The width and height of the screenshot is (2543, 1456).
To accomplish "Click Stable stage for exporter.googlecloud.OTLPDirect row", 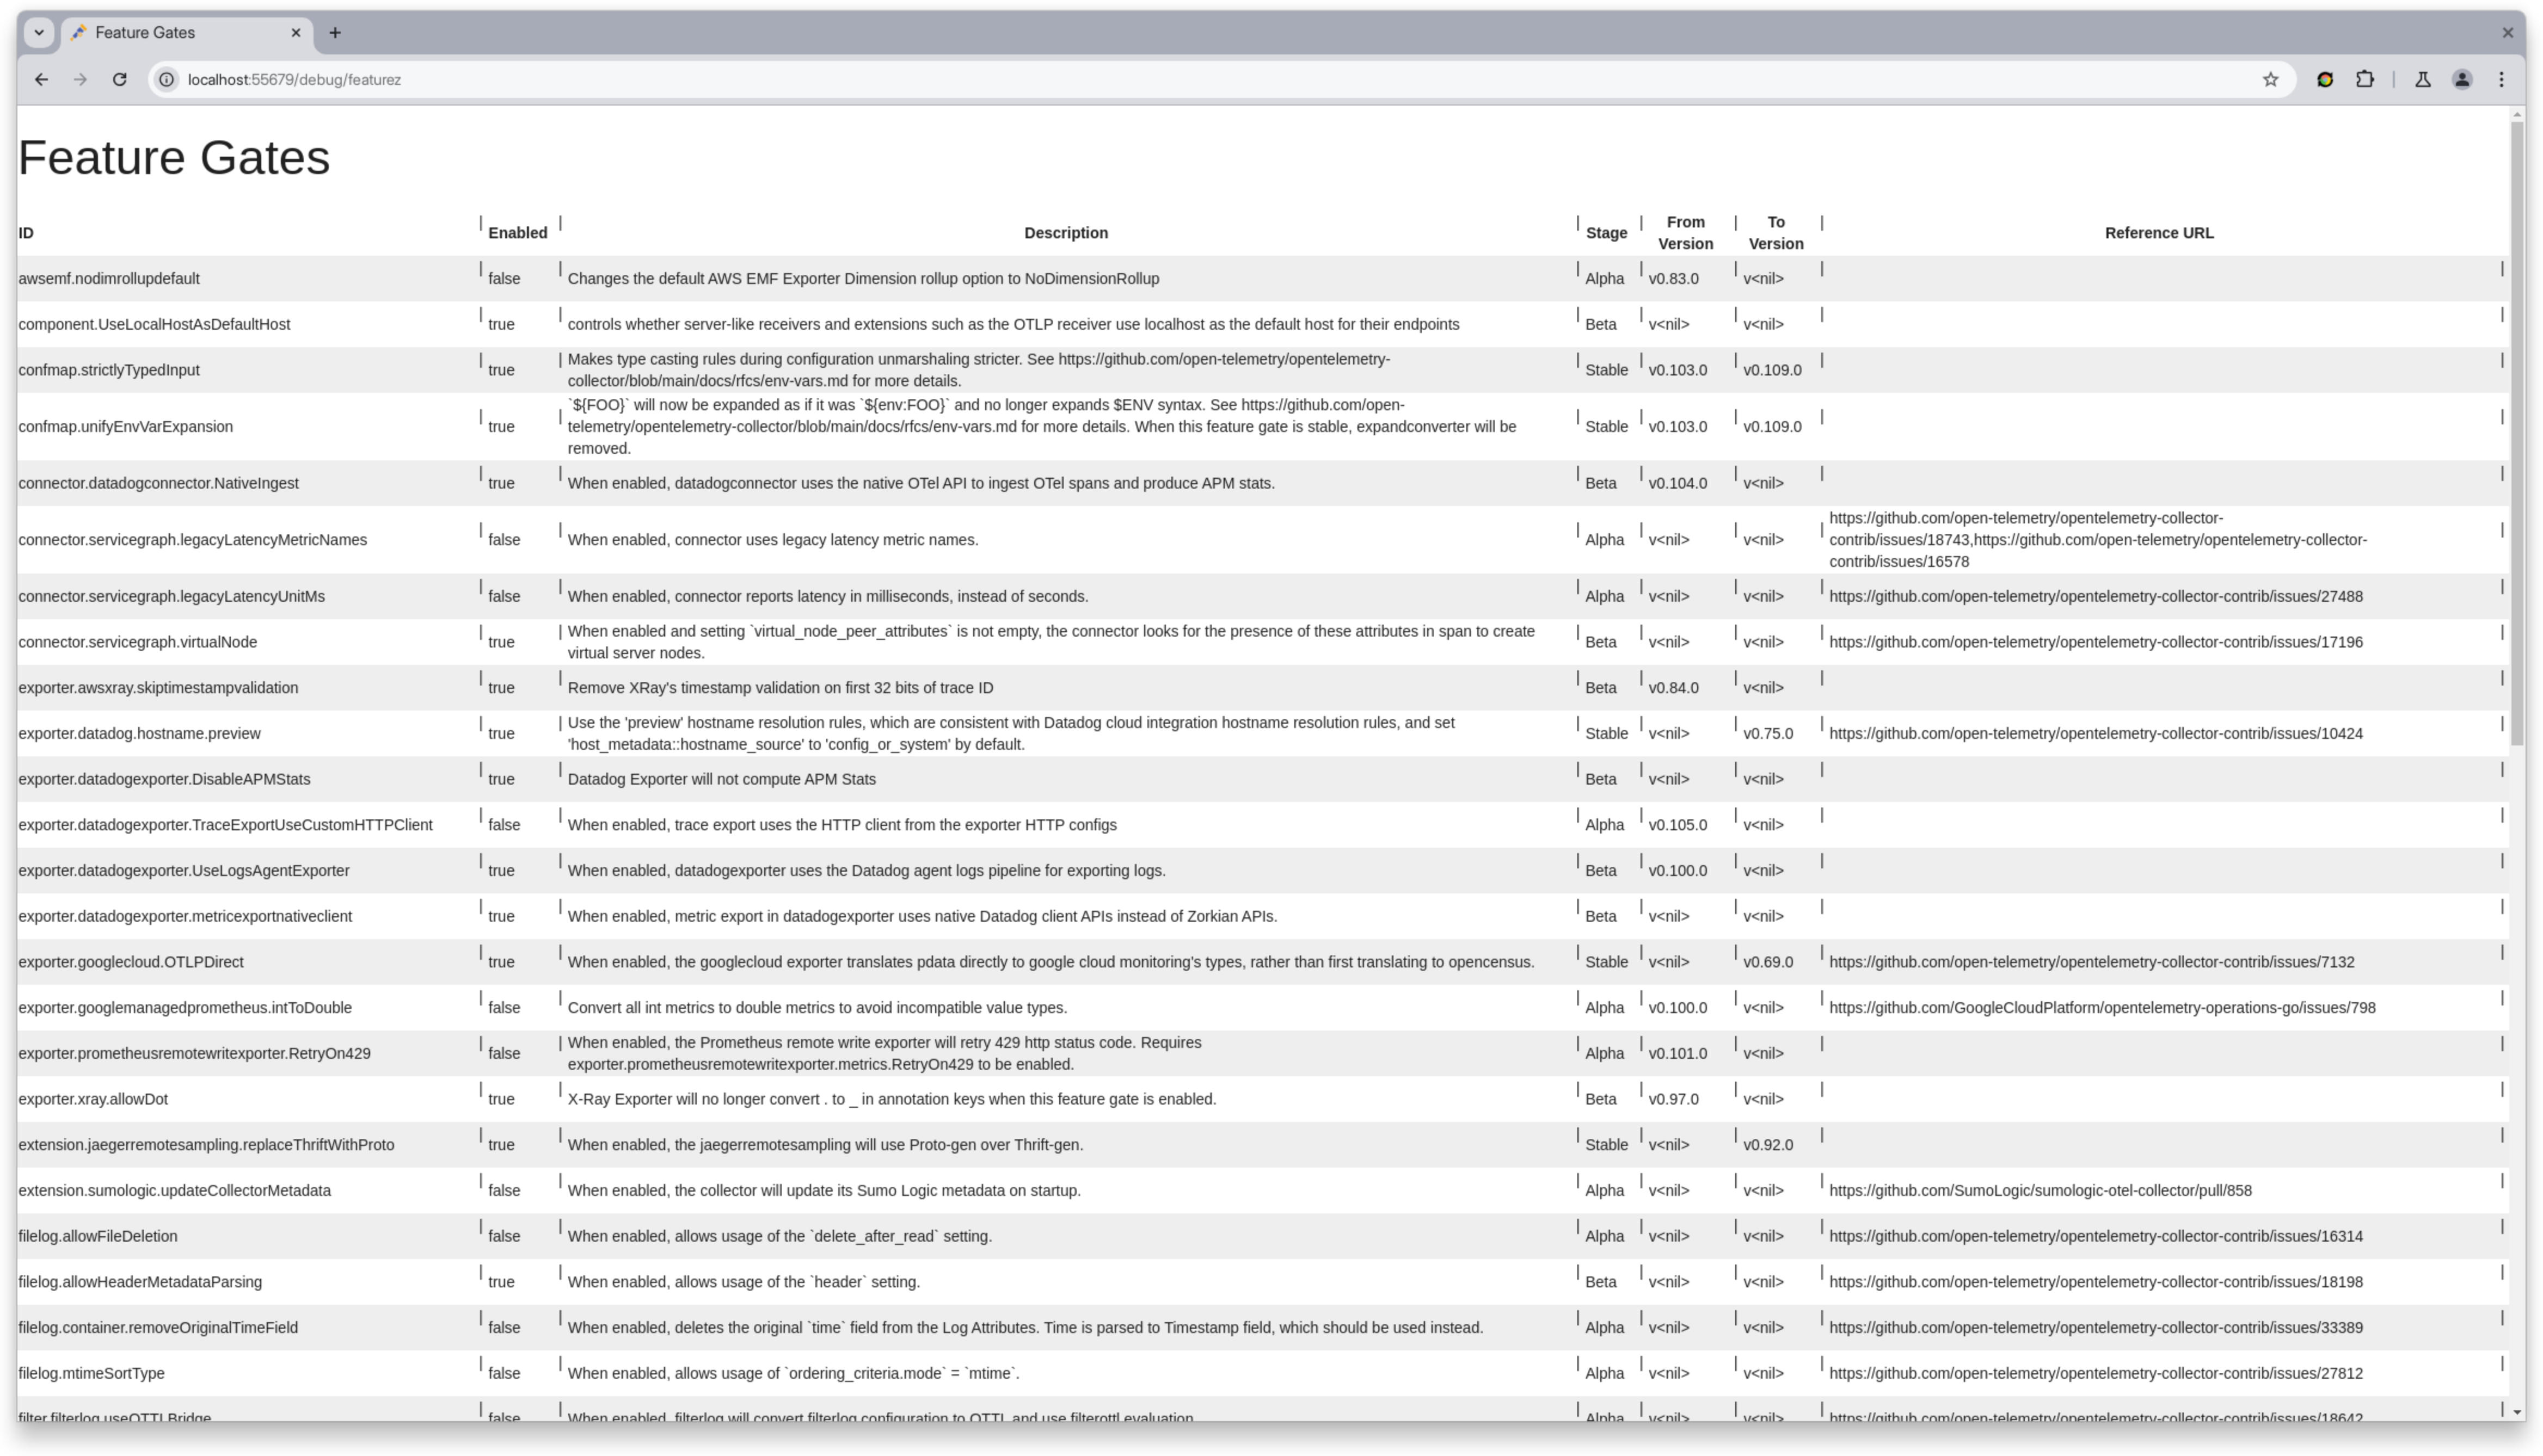I will pyautogui.click(x=1607, y=963).
